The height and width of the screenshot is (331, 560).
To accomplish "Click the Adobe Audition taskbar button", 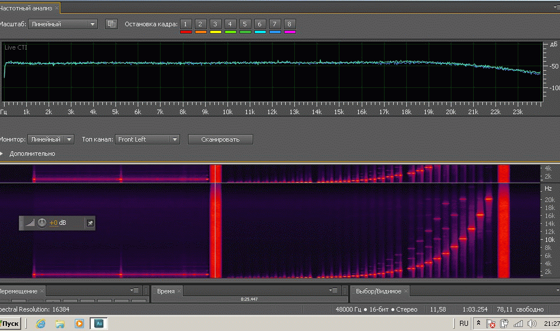I will (99, 324).
